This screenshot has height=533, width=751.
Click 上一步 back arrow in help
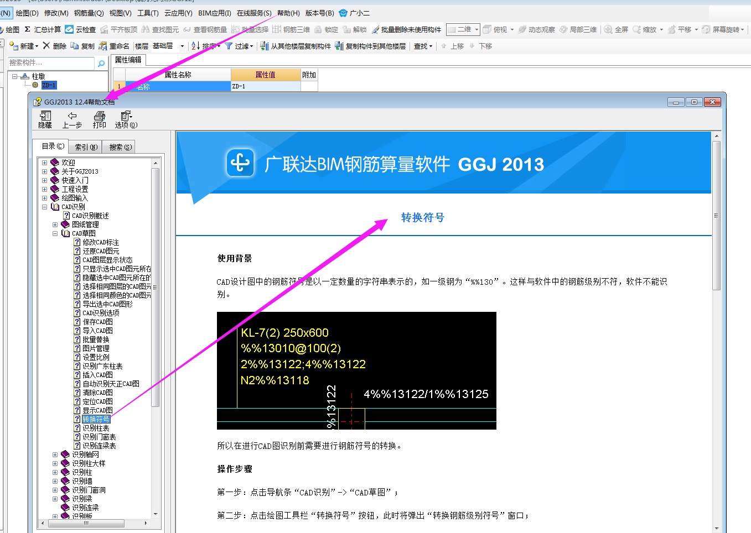[72, 116]
